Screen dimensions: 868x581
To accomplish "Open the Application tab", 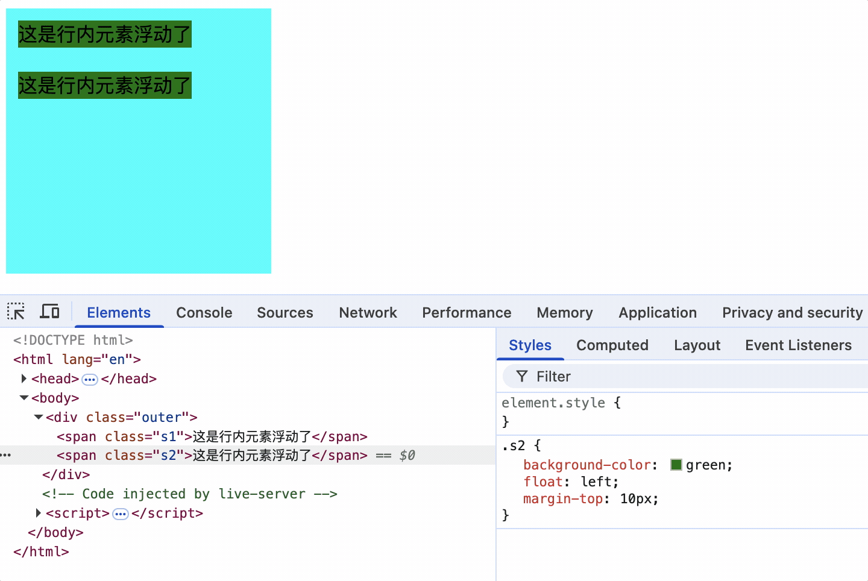I will pos(658,313).
